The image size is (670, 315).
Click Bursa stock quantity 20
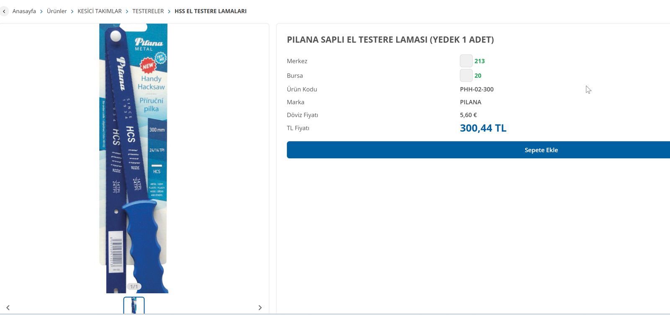pos(478,76)
